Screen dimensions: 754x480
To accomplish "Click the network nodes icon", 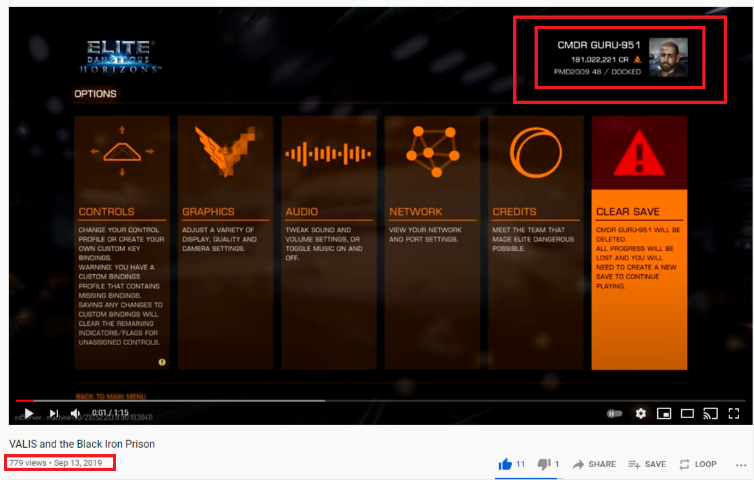I will click(x=433, y=152).
